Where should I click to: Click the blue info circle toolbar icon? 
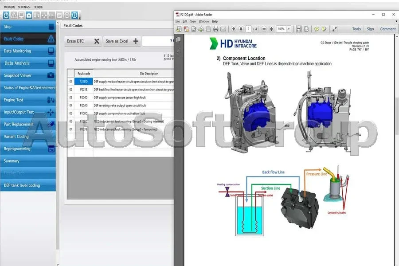point(74,15)
